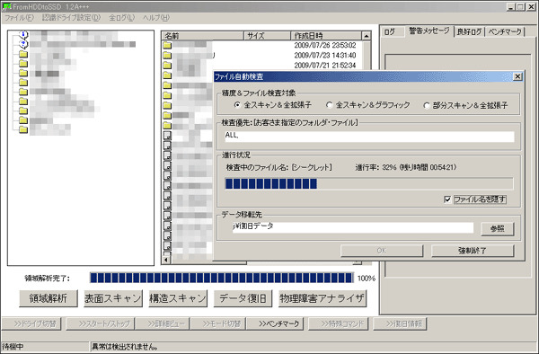Click the 待機中 status bar entry
This screenshot has height=354, width=539.
pyautogui.click(x=45, y=347)
